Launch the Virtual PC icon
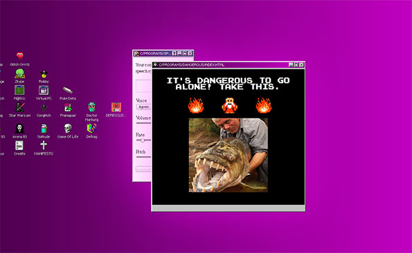 coord(44,91)
